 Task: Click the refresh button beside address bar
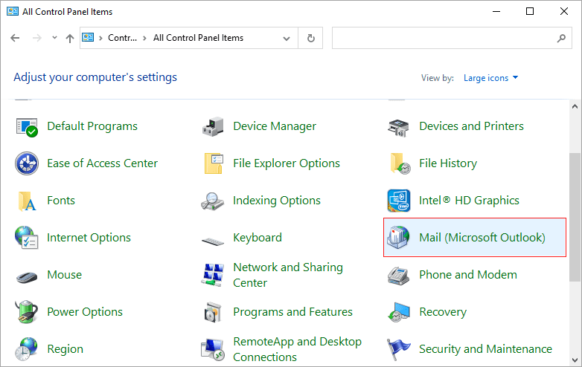(310, 38)
